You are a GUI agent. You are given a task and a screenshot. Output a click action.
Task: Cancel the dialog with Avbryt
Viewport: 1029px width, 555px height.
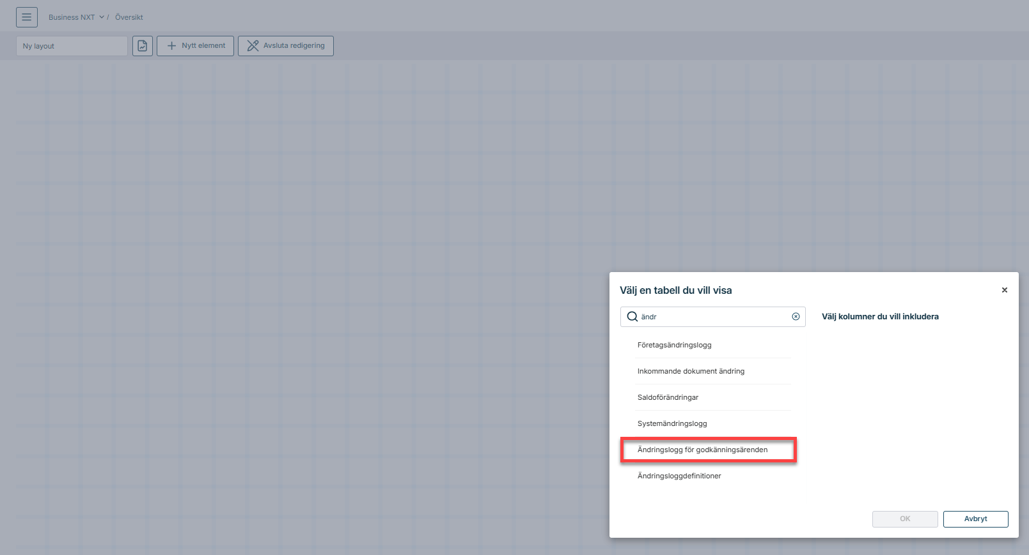pos(975,519)
